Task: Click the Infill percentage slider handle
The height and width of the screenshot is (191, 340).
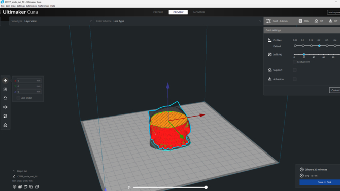Action: point(304,54)
